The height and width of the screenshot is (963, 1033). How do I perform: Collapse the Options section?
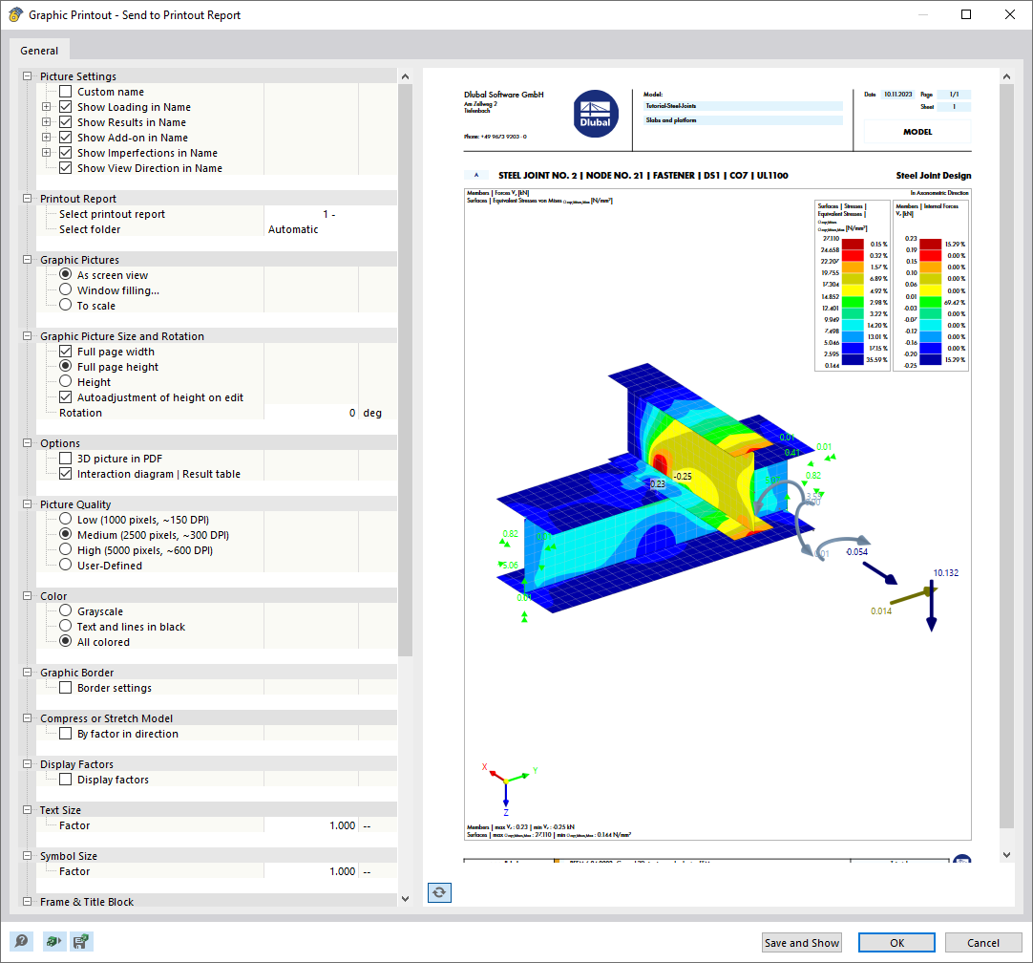tap(27, 443)
